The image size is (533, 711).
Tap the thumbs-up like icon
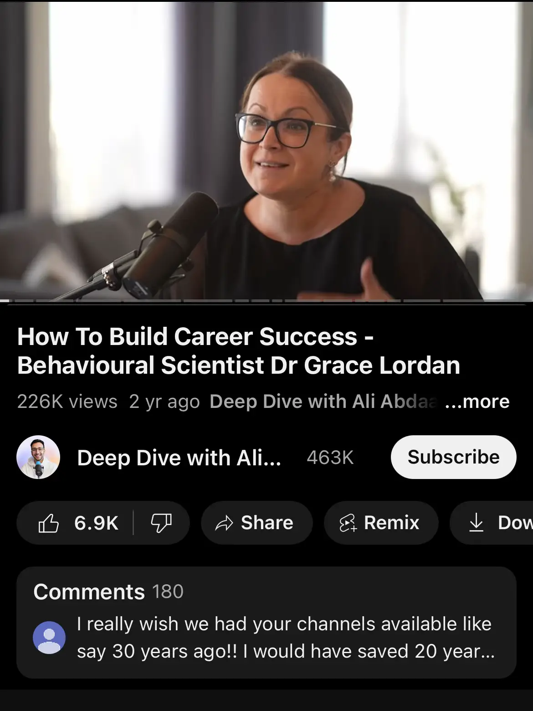click(48, 523)
